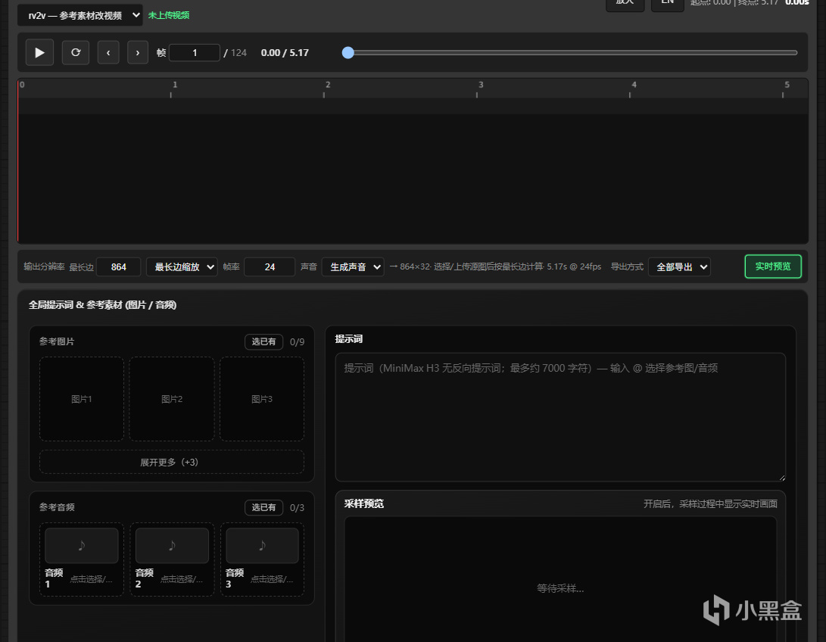Click the frame number input field
826x642 pixels.
click(195, 53)
